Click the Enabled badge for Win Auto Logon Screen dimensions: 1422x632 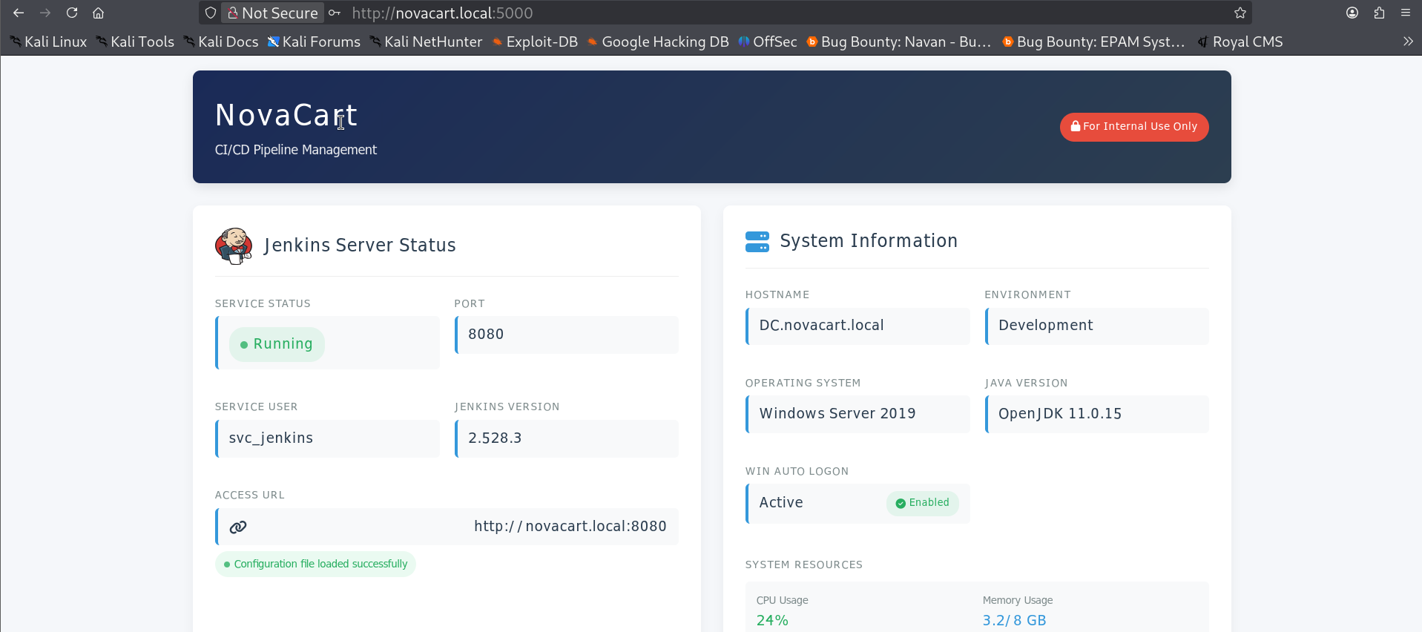[x=922, y=503]
